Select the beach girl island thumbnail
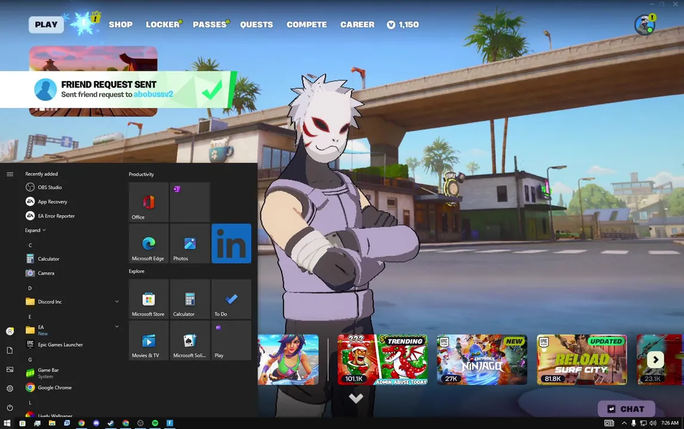Screen dimensions: 684x429 [x=288, y=360]
